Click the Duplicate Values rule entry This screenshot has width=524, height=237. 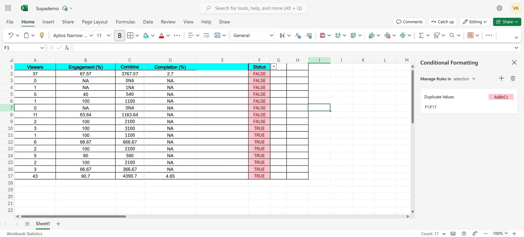point(439,97)
